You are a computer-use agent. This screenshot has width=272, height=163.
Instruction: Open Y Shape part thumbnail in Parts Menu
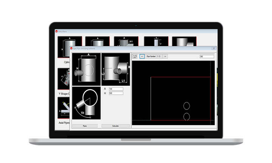tap(64, 79)
